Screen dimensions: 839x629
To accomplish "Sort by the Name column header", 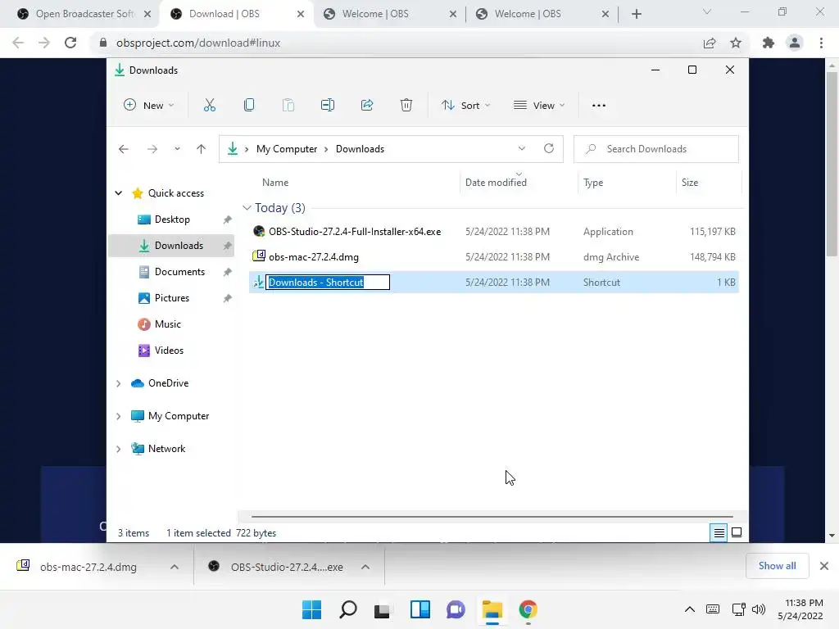I will (275, 183).
